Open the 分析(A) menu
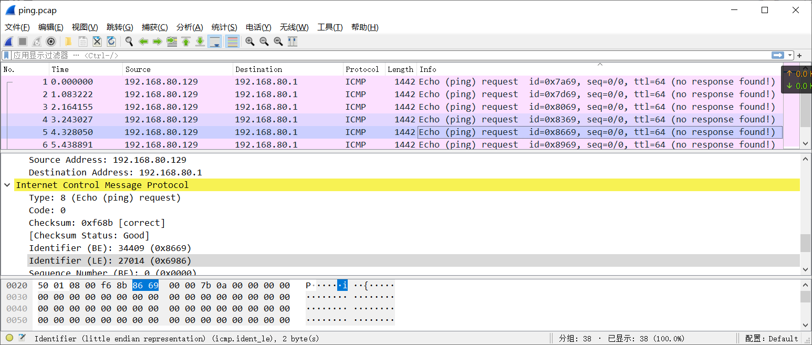This screenshot has height=345, width=812. 190,27
